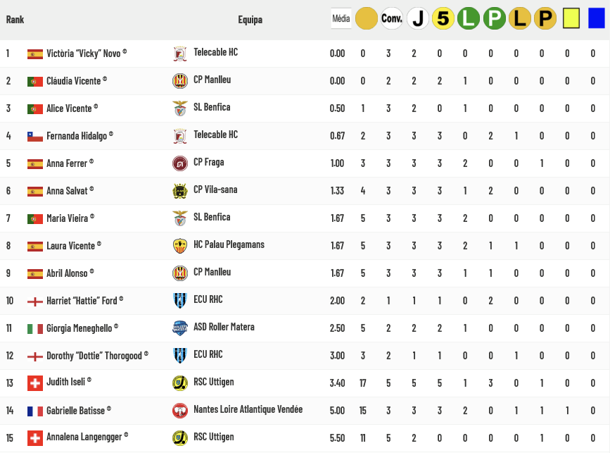Click the green P circle icon
Screen dimensions: 610x453
click(x=494, y=18)
